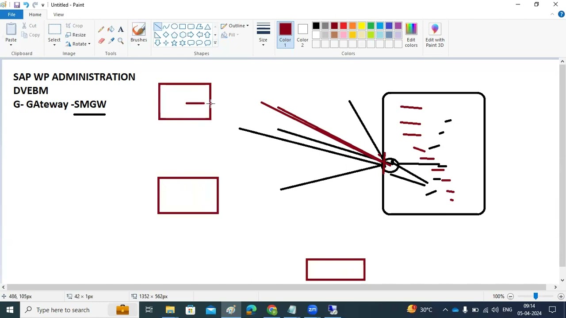The height and width of the screenshot is (318, 566).
Task: Choose the Five-point star shape
Action: (174, 43)
